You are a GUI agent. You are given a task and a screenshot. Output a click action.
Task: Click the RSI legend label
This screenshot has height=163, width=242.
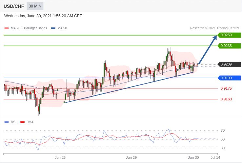pyautogui.click(x=13, y=122)
